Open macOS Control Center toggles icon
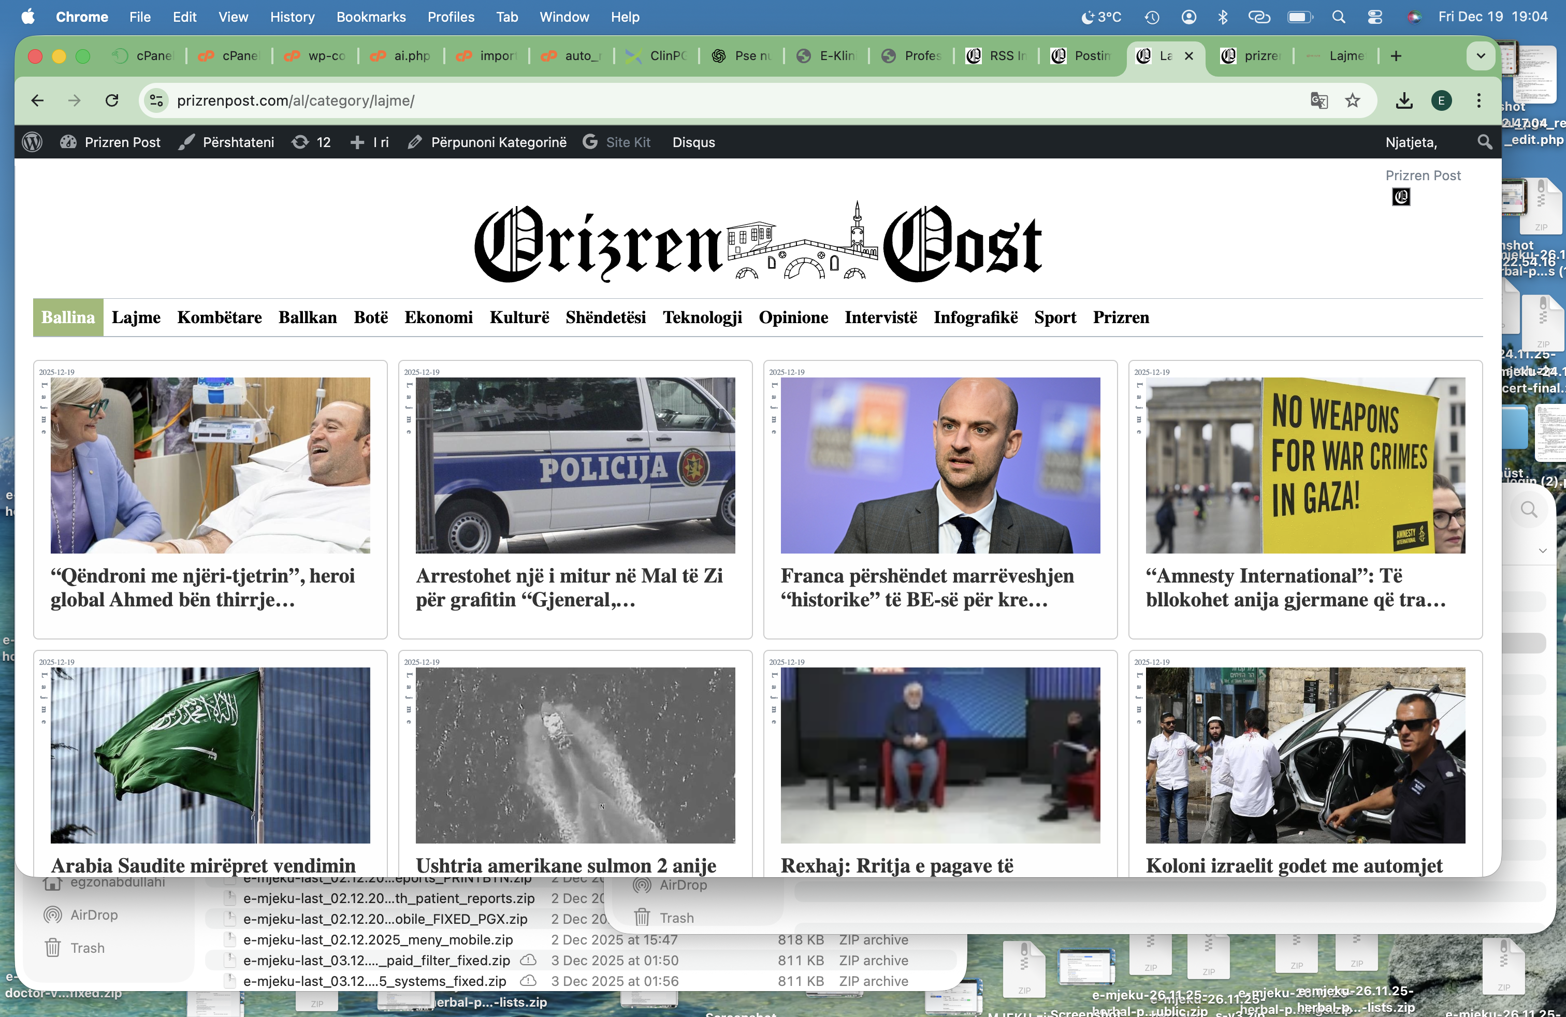The height and width of the screenshot is (1017, 1566). [x=1374, y=17]
